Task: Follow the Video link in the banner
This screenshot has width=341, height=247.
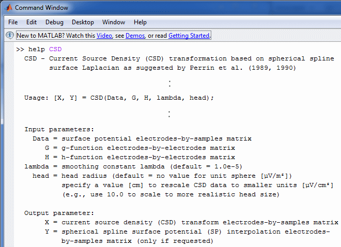Action: 104,36
